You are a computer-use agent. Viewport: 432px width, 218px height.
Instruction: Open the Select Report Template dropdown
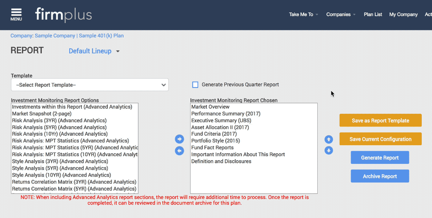tap(90, 84)
